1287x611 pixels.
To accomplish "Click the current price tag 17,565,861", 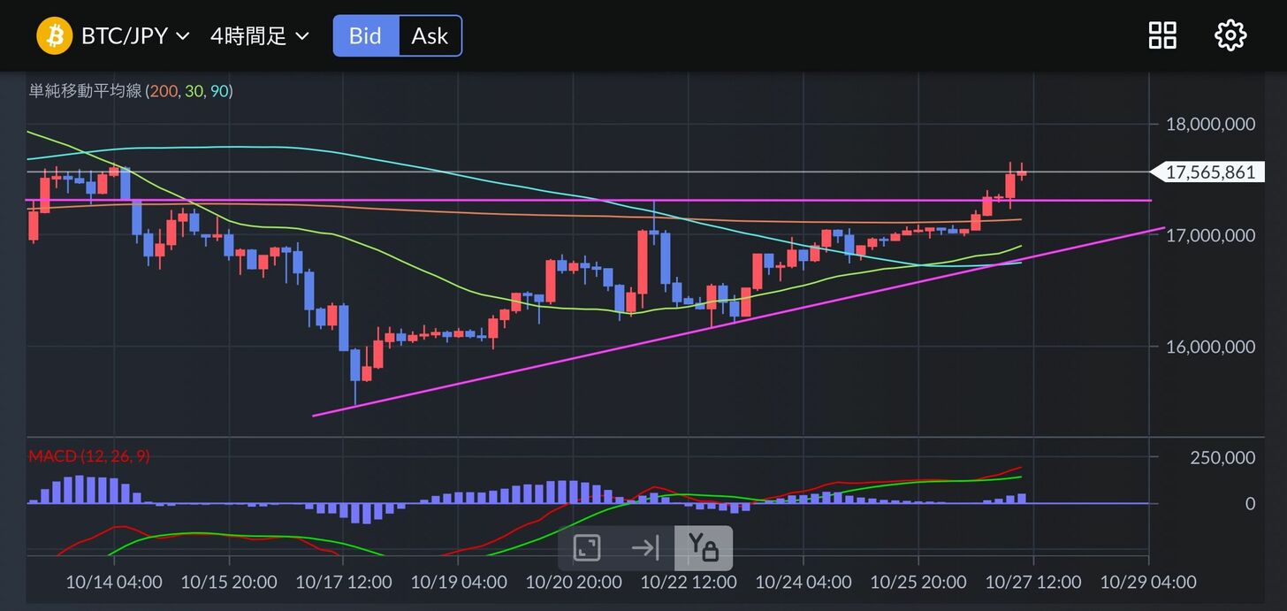I will [x=1209, y=172].
